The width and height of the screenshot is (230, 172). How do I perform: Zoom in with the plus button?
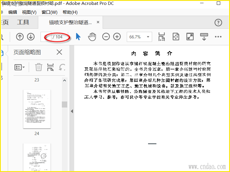pos(117,37)
